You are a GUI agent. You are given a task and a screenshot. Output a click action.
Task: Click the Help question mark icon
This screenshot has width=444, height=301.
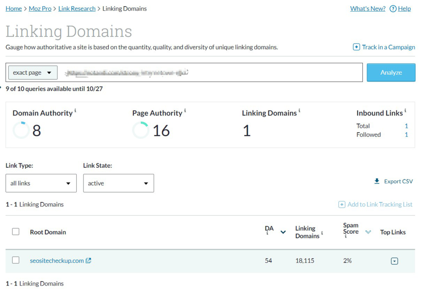pos(393,9)
